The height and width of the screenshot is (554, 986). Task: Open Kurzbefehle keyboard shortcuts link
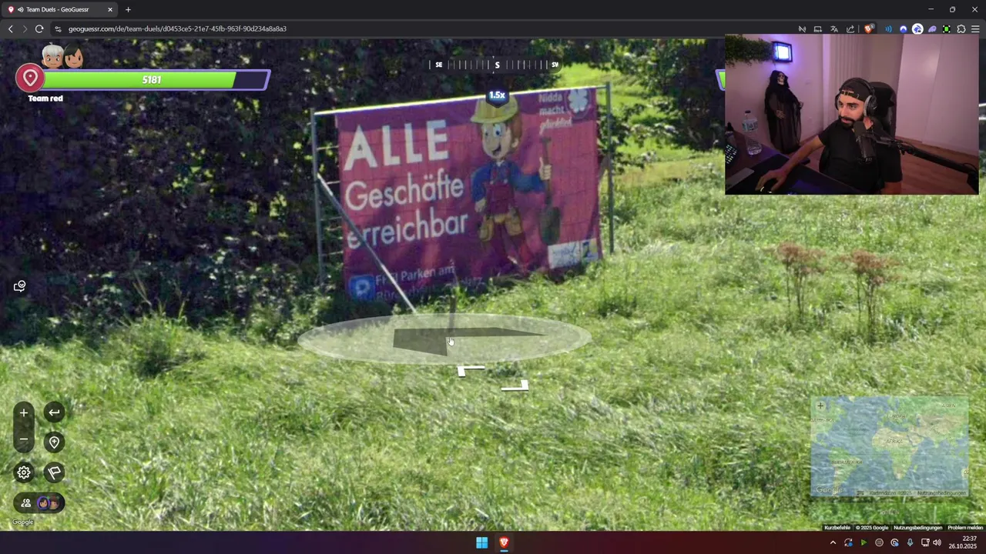pos(837,528)
